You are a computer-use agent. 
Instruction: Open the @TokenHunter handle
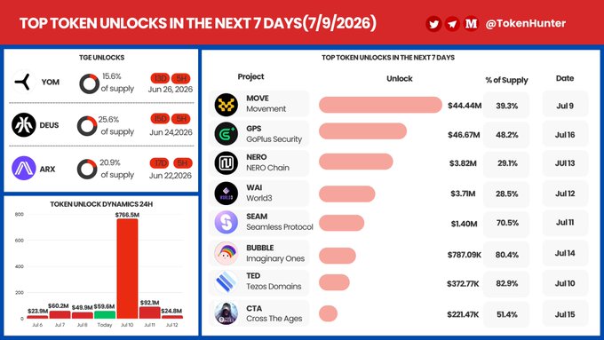(x=526, y=23)
